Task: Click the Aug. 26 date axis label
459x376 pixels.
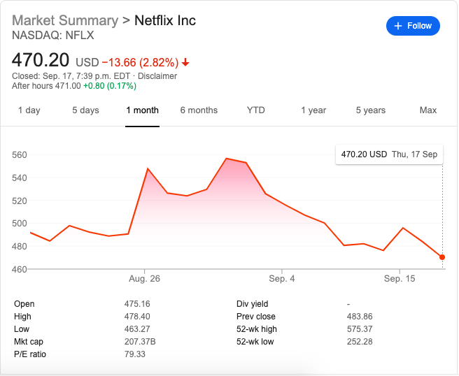Action: click(144, 279)
